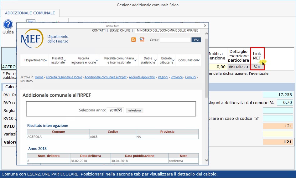Screen dimensions: 296x178
Task: Open the CONTATTI link
Action: 99,30
